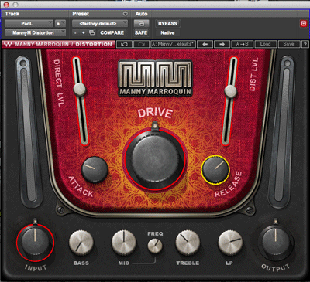The width and height of the screenshot is (310, 282).
Task: Open the Waves help question mark
Action: point(305,44)
